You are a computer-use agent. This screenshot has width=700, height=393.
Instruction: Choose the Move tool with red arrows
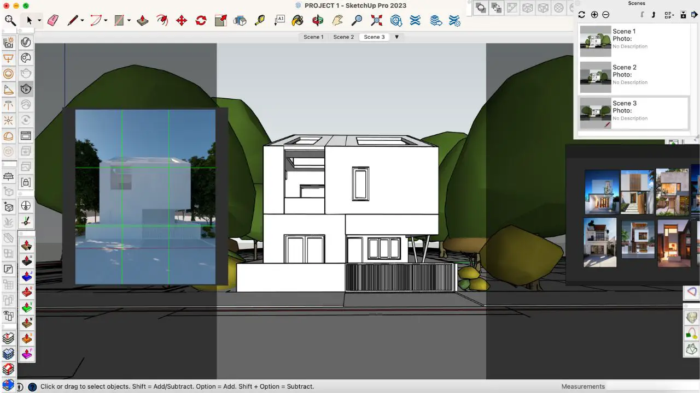[x=182, y=21]
